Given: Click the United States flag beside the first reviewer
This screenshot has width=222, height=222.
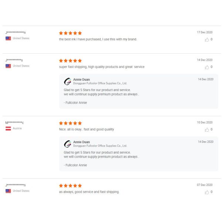Looking at the screenshot, I should coord(8,38).
